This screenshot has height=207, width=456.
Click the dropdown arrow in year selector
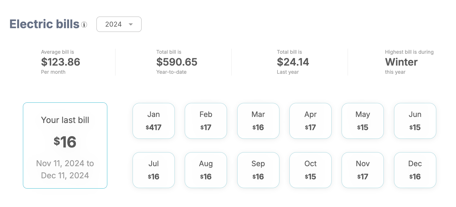click(131, 24)
